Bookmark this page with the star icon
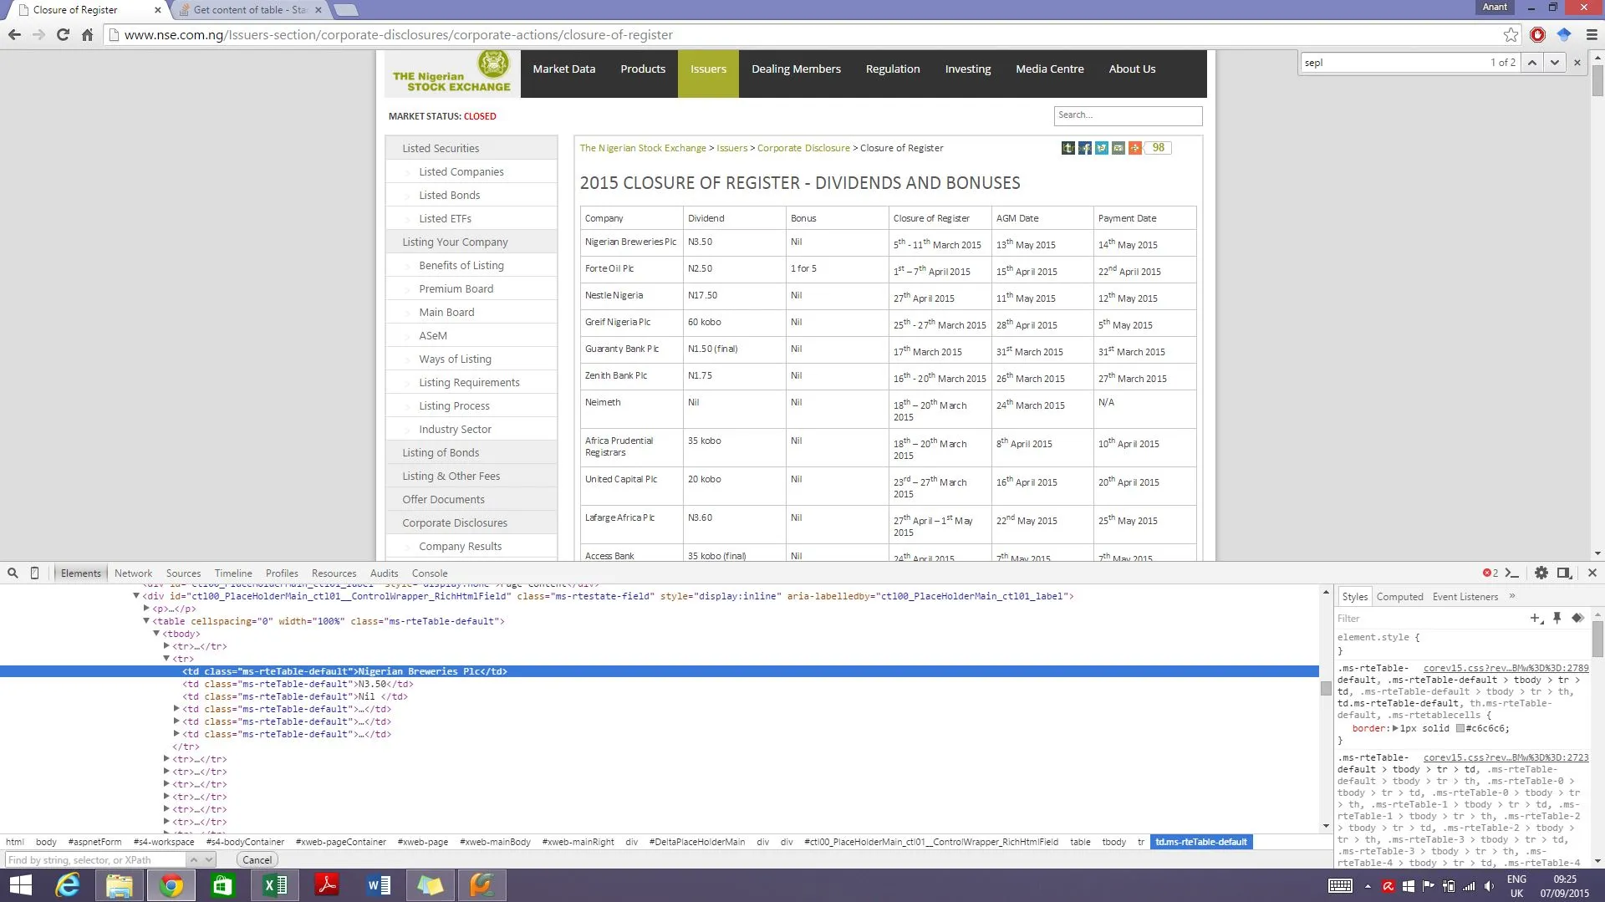Viewport: 1605px width, 902px height. tap(1511, 34)
